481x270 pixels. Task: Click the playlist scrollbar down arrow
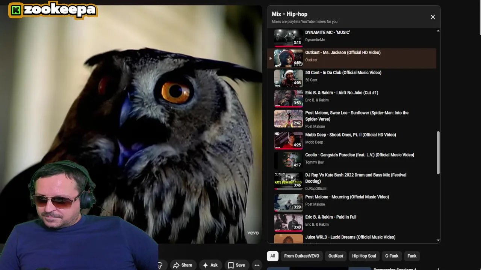point(438,240)
